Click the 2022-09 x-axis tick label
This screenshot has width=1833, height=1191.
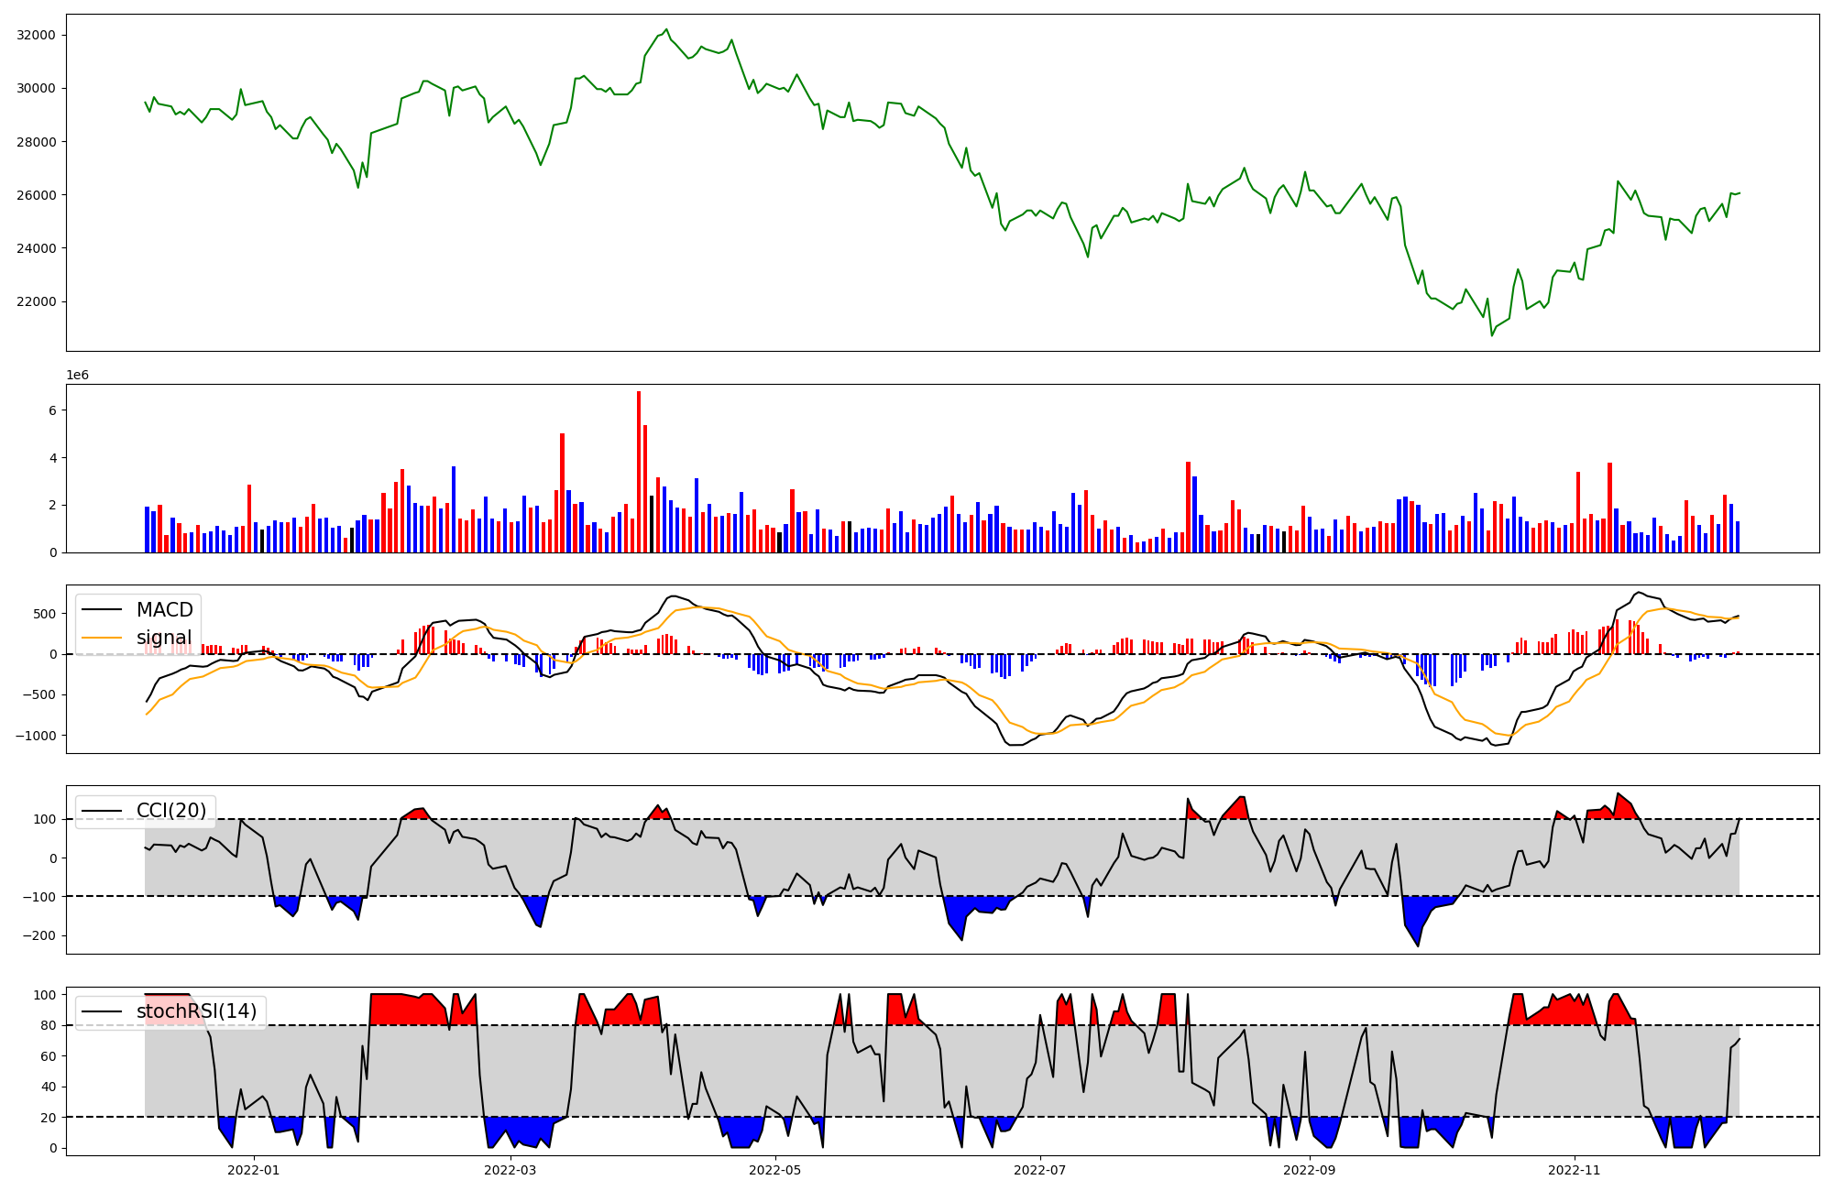(x=1309, y=1170)
